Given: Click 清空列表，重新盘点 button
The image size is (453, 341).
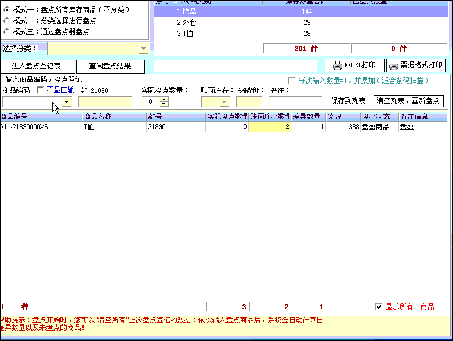Looking at the screenshot, I should click(408, 101).
